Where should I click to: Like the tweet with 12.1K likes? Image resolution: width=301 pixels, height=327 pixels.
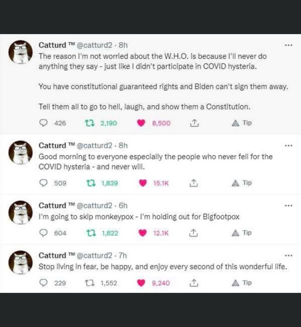[x=143, y=233]
